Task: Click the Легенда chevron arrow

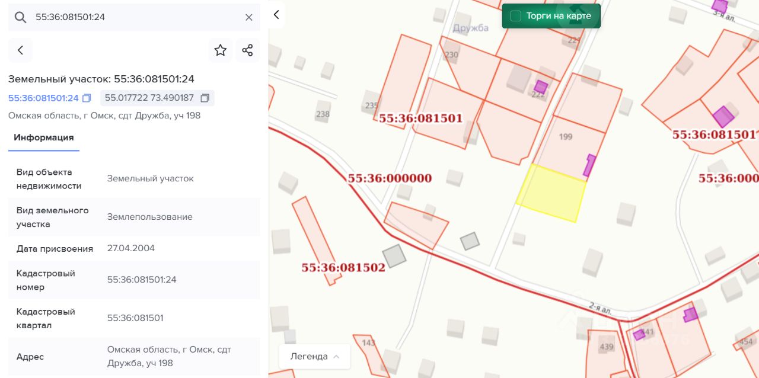Action: pyautogui.click(x=337, y=357)
